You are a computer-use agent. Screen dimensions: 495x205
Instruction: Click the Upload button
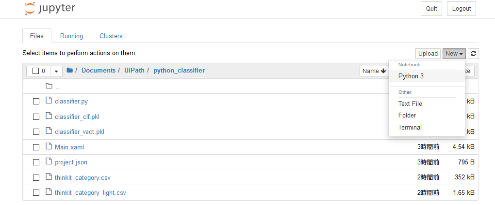click(428, 54)
